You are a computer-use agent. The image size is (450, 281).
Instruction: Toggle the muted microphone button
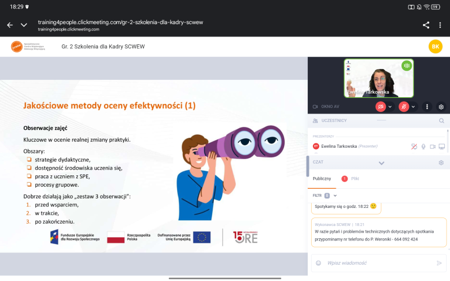(x=404, y=106)
